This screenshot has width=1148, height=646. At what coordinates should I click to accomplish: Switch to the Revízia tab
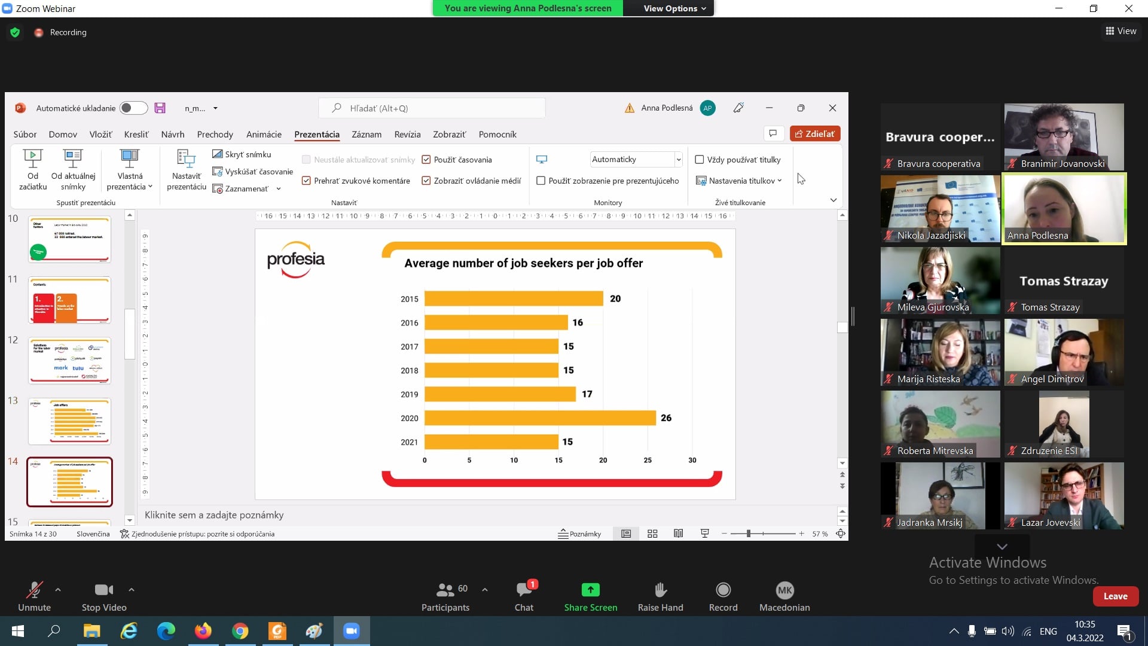(x=407, y=135)
